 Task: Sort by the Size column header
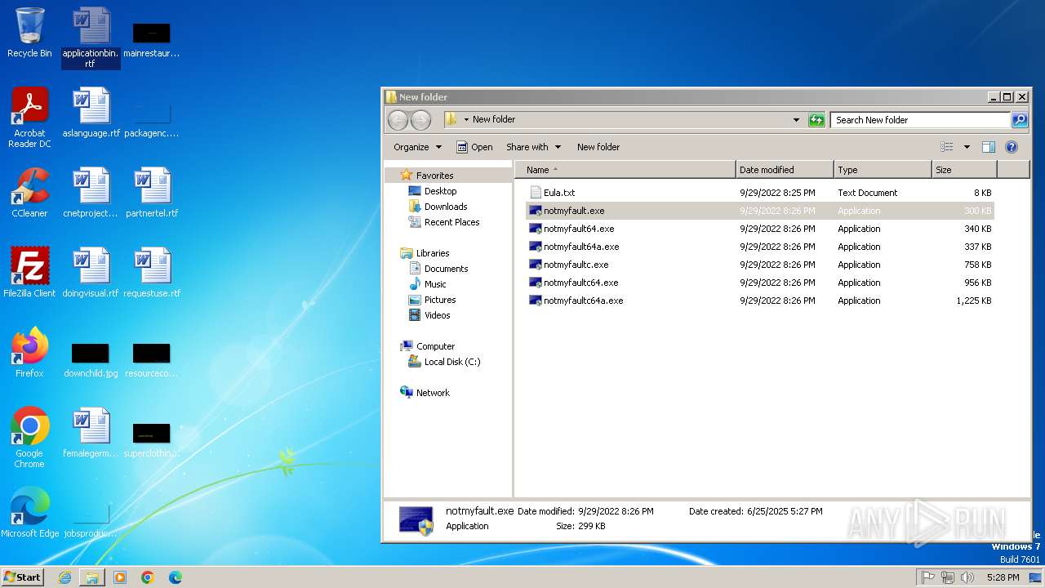[964, 170]
